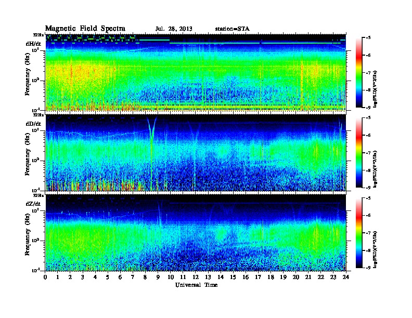Click the PSD units label beside dD/dt color bar

tap(375, 169)
